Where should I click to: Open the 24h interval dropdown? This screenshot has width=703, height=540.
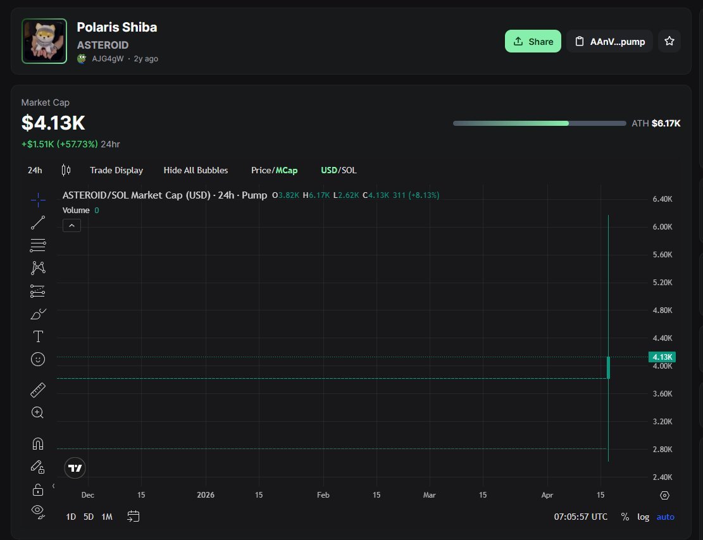pyautogui.click(x=35, y=170)
